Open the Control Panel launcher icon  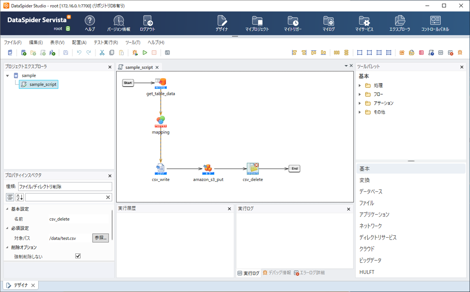pos(435,23)
